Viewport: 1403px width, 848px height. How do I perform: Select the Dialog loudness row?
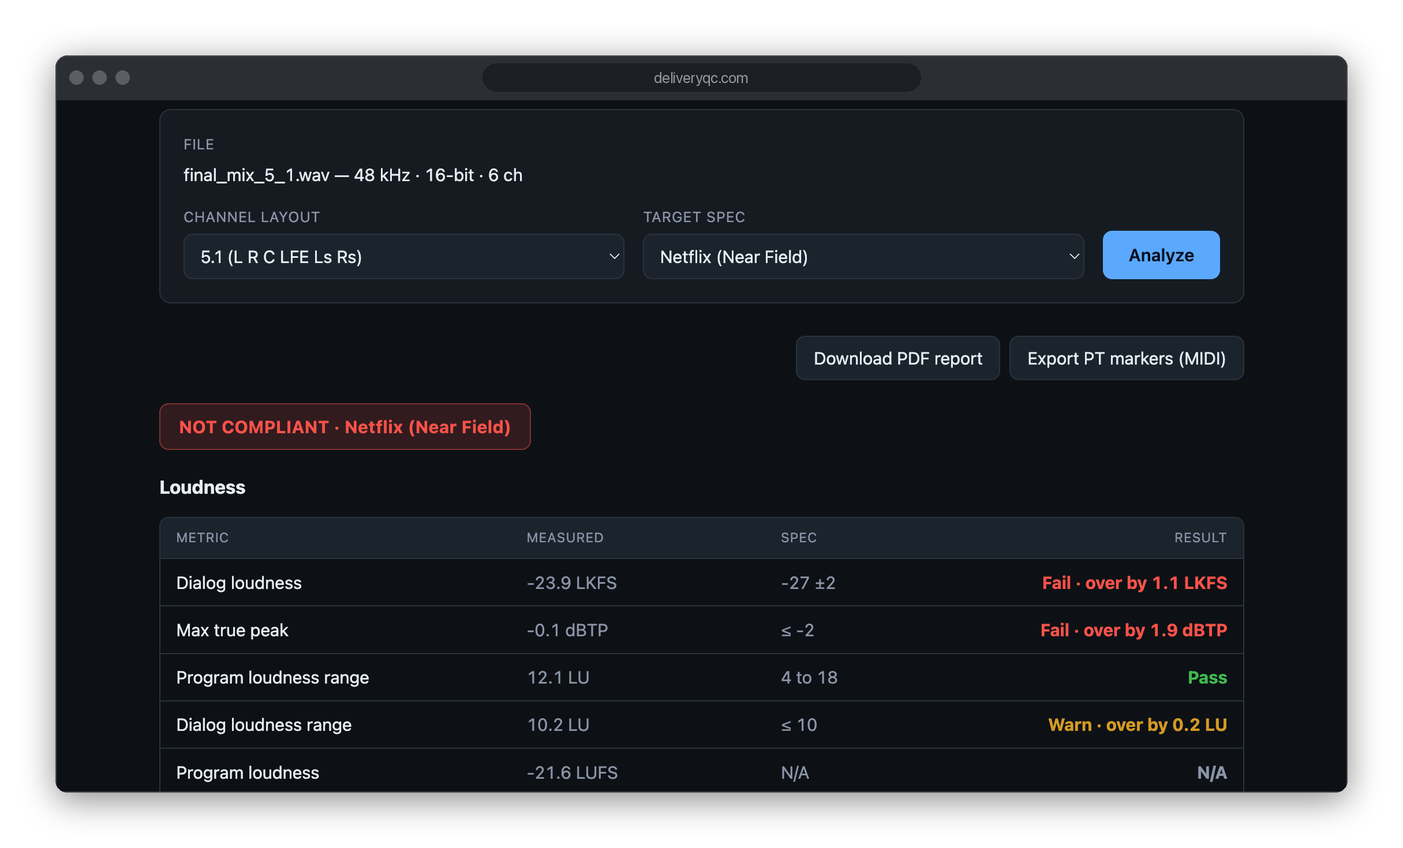point(701,583)
